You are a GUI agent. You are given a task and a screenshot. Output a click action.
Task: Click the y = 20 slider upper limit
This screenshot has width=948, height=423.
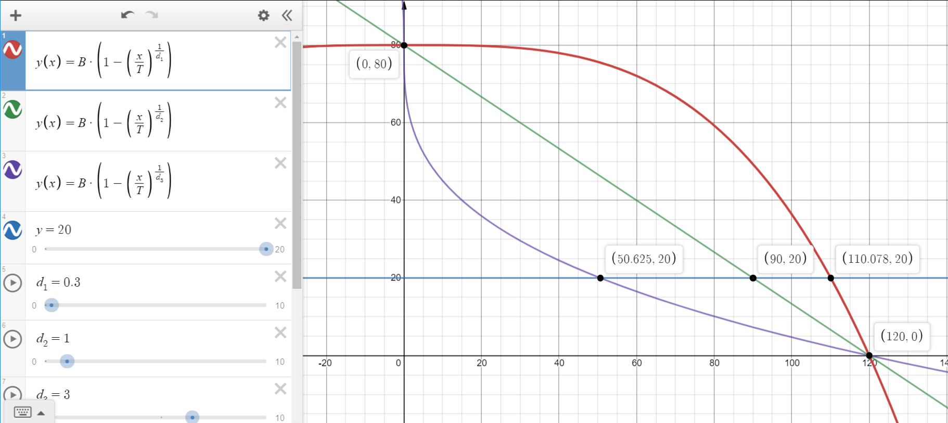[x=280, y=249]
